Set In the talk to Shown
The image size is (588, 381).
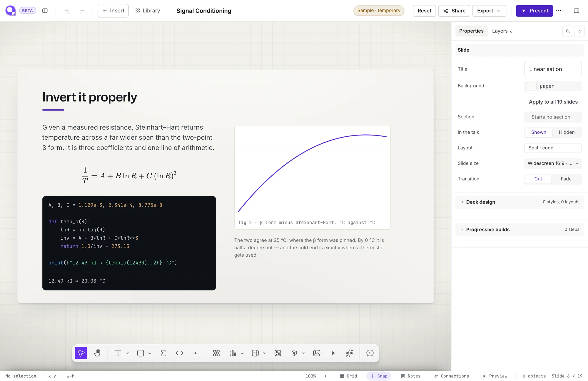(x=539, y=132)
